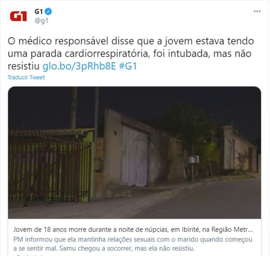The width and height of the screenshot is (270, 256).
Task: Open the G1 red logo avatar
Action: coord(18,16)
